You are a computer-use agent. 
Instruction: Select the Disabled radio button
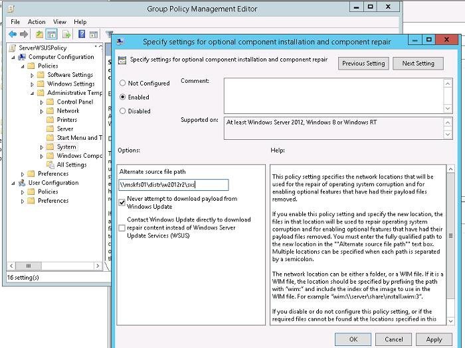click(122, 111)
